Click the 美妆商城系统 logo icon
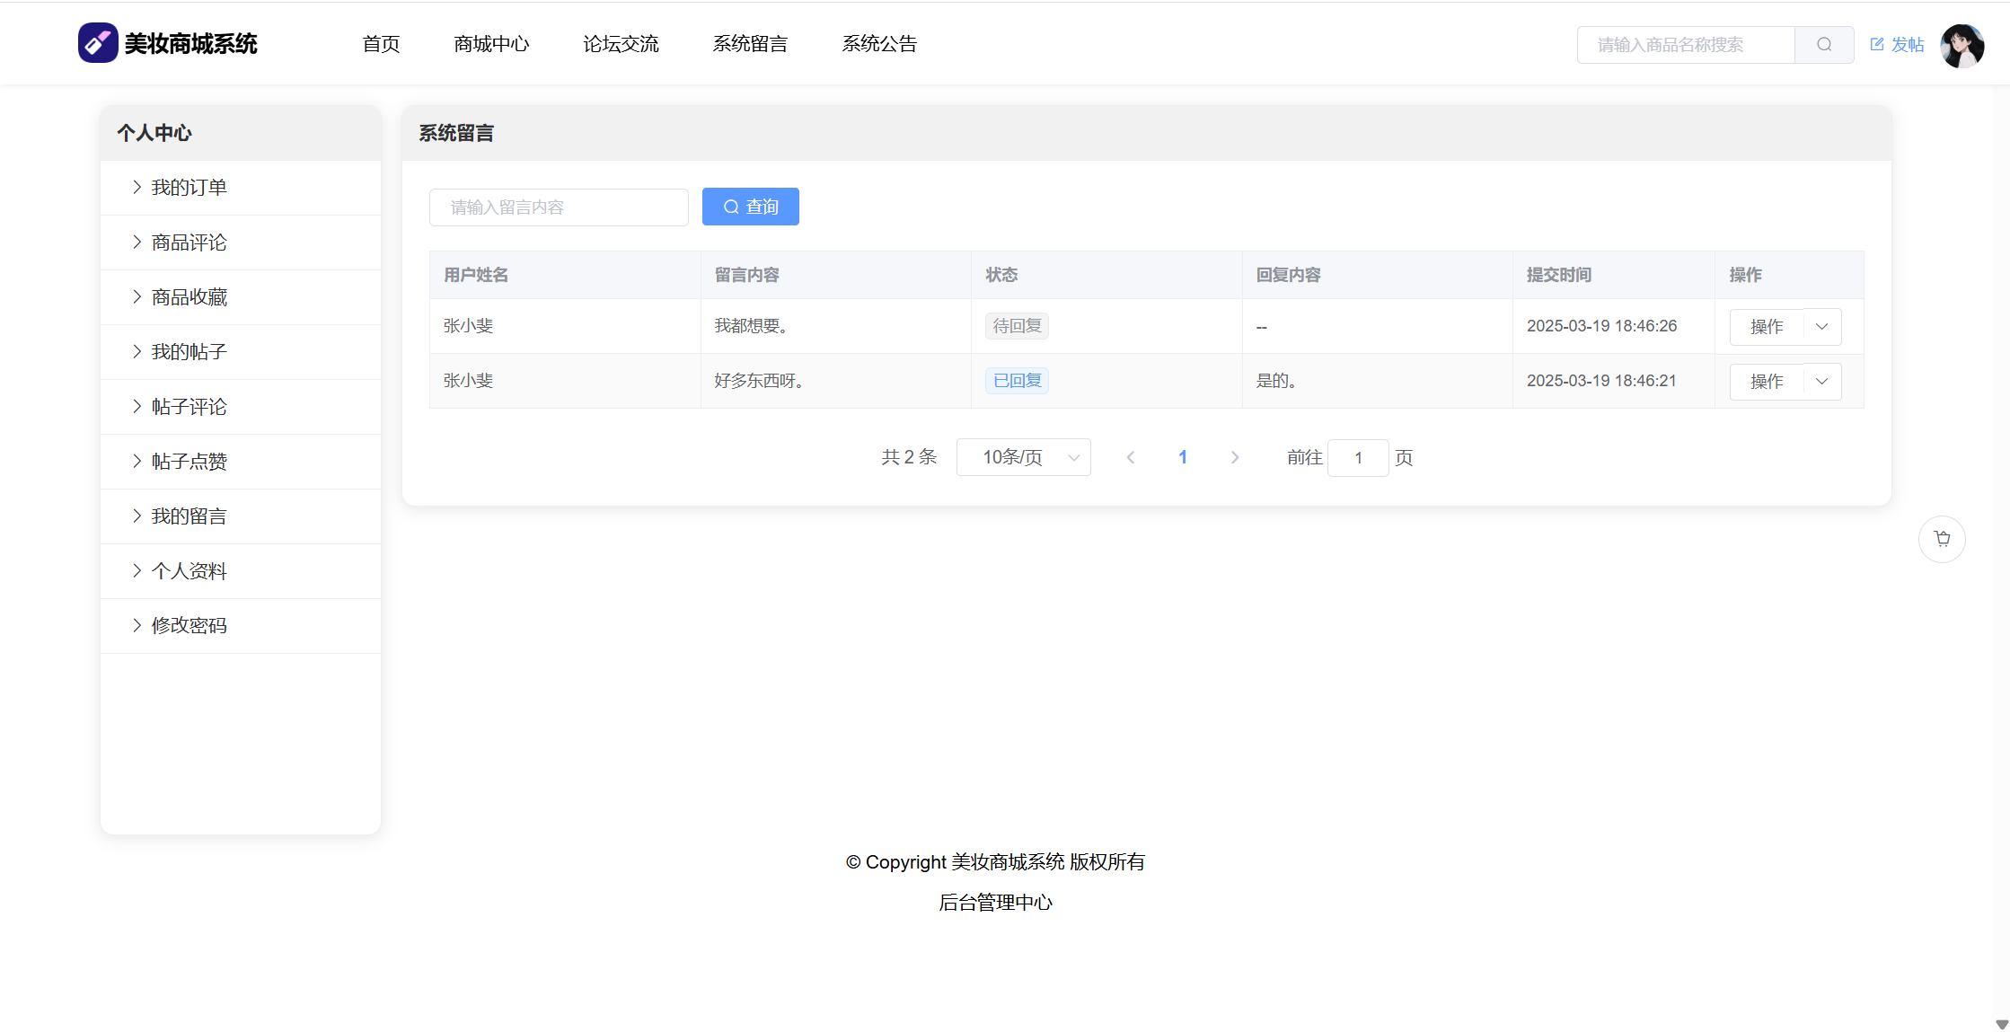Viewport: 2010px width, 1032px height. coord(98,43)
